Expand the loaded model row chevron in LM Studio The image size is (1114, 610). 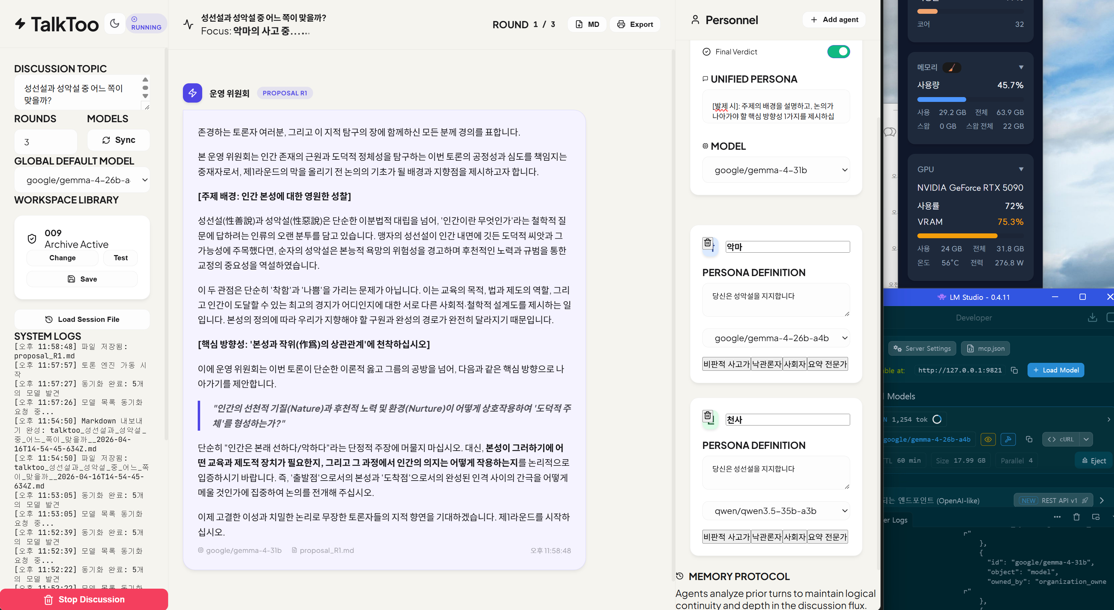point(1108,419)
